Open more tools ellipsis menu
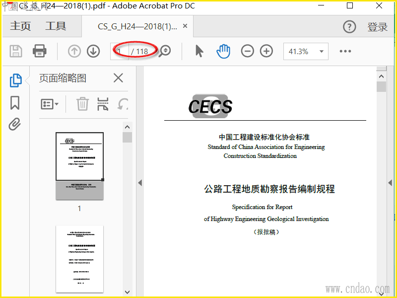Viewport: 397px width, 298px height. click(x=345, y=51)
